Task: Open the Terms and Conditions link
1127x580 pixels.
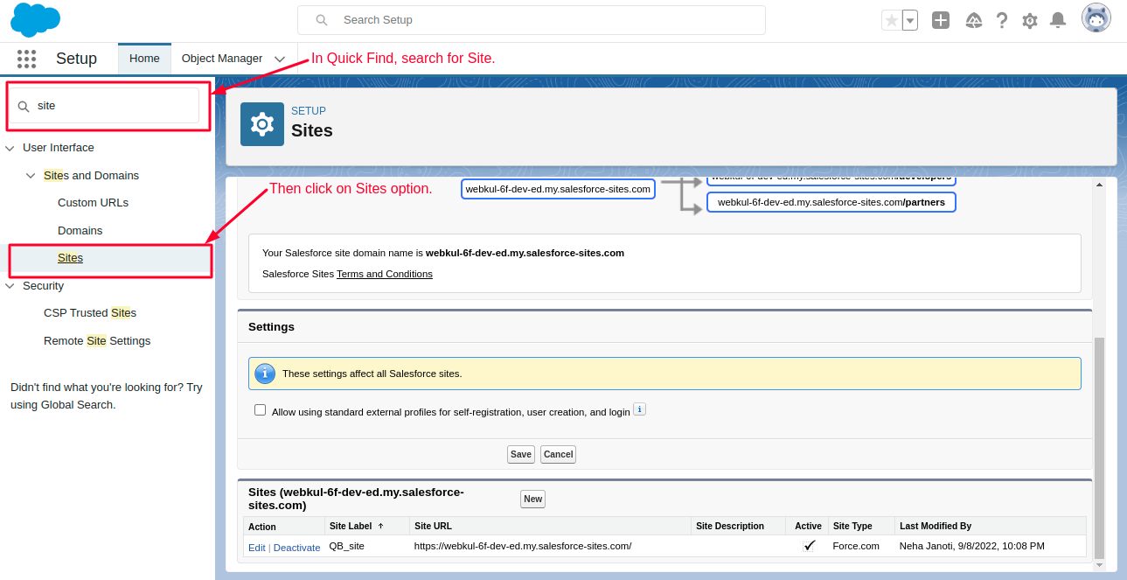Action: [x=384, y=274]
